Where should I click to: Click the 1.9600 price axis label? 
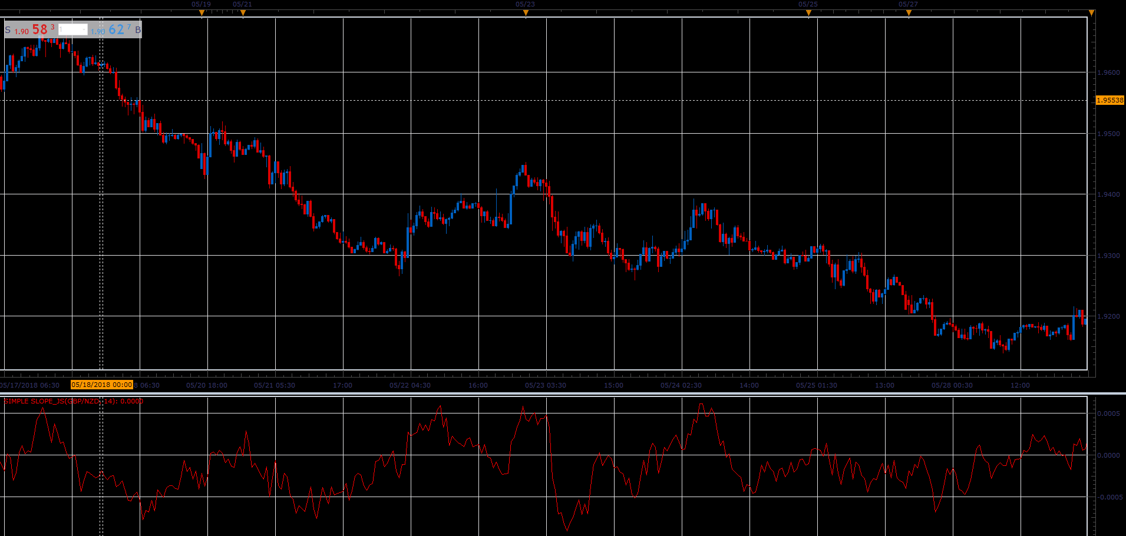pyautogui.click(x=1108, y=72)
